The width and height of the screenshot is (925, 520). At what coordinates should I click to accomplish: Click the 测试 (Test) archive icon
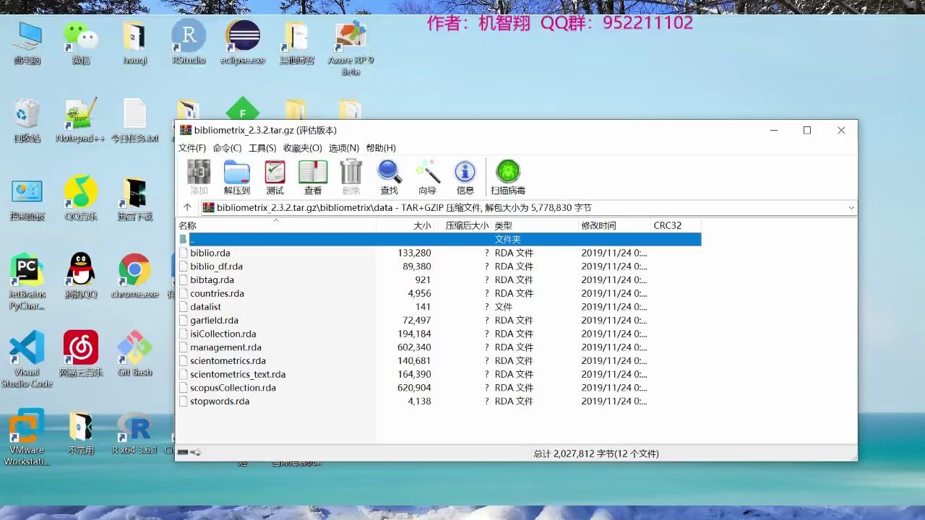point(275,176)
